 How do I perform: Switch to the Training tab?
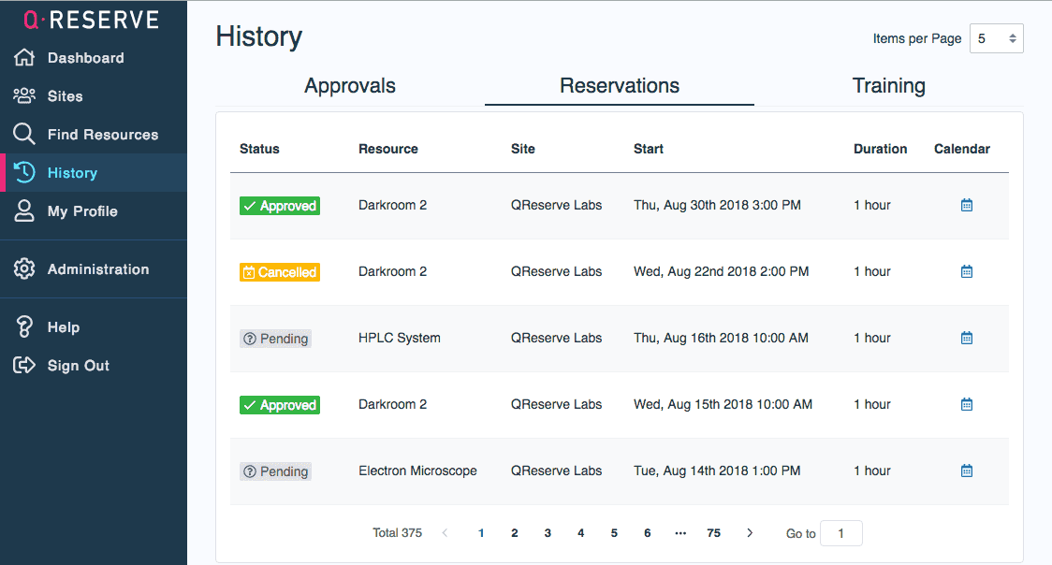click(x=888, y=86)
